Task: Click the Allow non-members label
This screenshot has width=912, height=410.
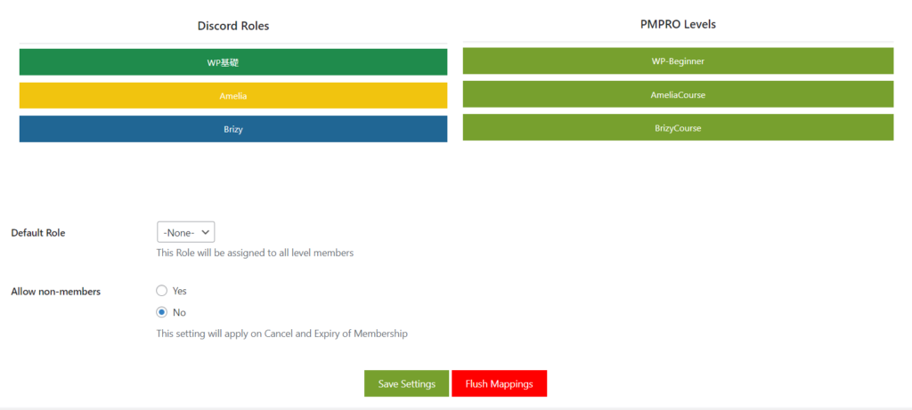Action: coord(56,292)
